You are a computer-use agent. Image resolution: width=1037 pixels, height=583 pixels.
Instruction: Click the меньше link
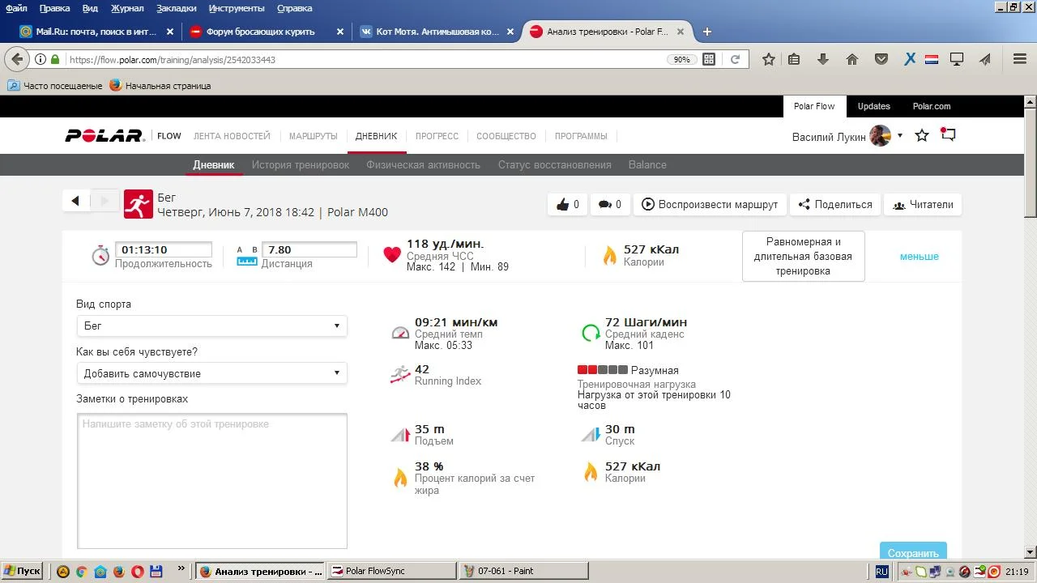(x=920, y=256)
